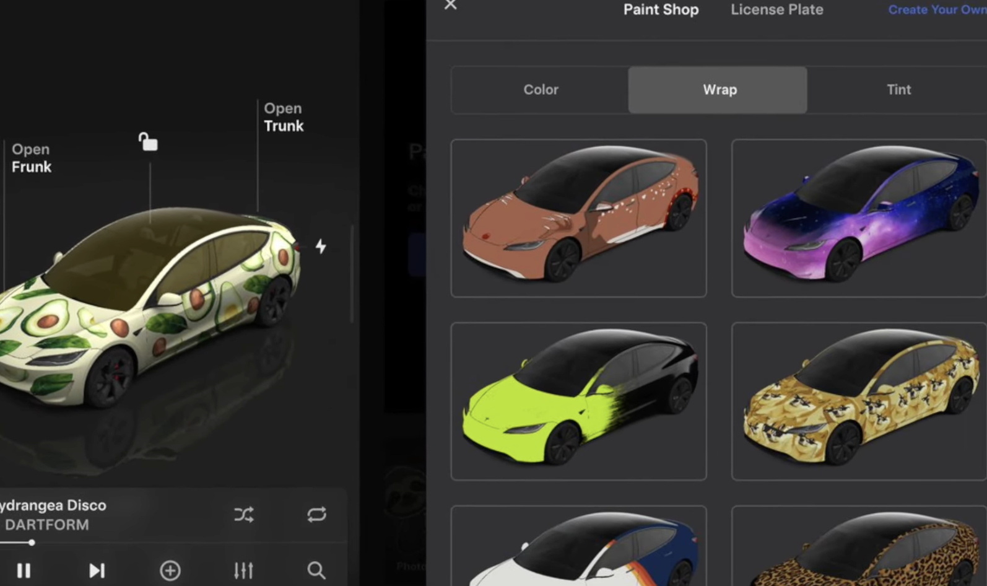
Task: Click the charging lightning bolt icon
Action: [321, 247]
